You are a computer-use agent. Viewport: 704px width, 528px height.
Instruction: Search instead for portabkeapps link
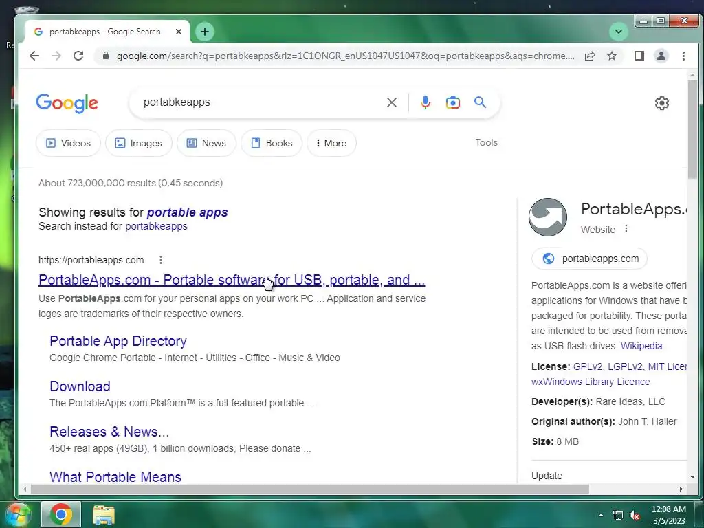[156, 225]
